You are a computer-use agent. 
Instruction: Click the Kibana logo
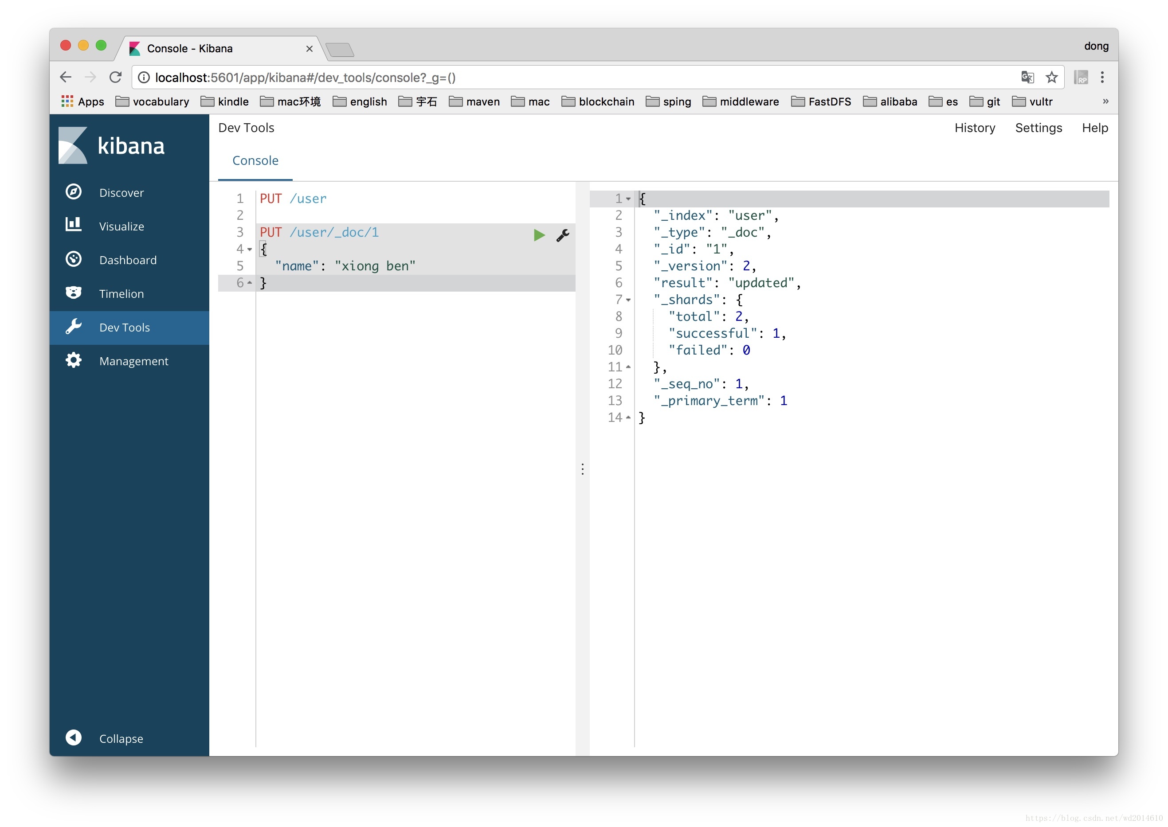[x=112, y=146]
